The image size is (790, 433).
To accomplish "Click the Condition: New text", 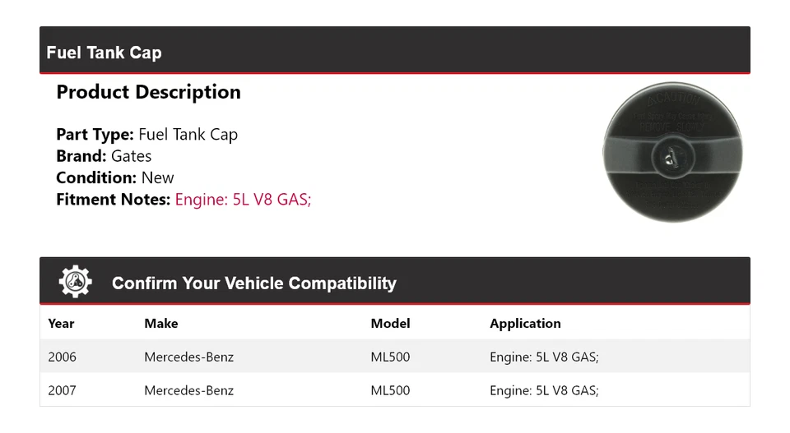I will tap(115, 177).
